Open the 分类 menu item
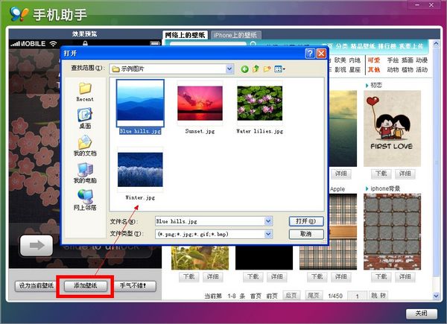This screenshot has height=324, width=447. 341,46
